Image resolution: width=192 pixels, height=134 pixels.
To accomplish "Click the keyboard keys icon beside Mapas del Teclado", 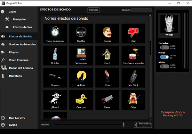I will point(4,68).
